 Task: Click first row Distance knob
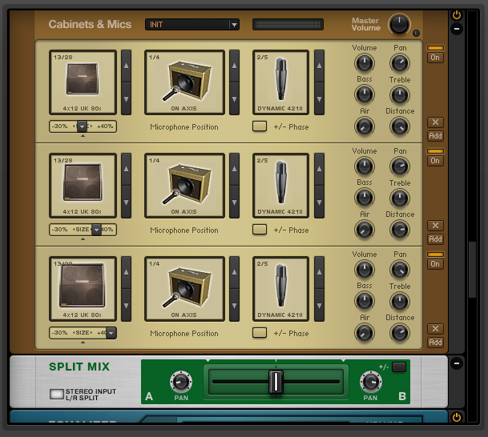400,126
